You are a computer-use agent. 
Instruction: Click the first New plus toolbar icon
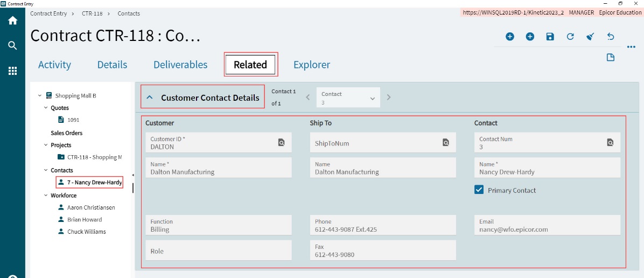pyautogui.click(x=510, y=37)
